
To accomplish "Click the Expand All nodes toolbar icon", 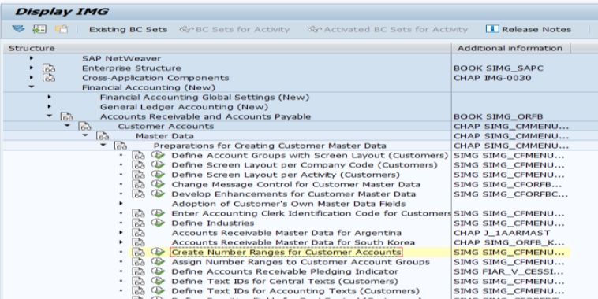I will tap(18, 29).
